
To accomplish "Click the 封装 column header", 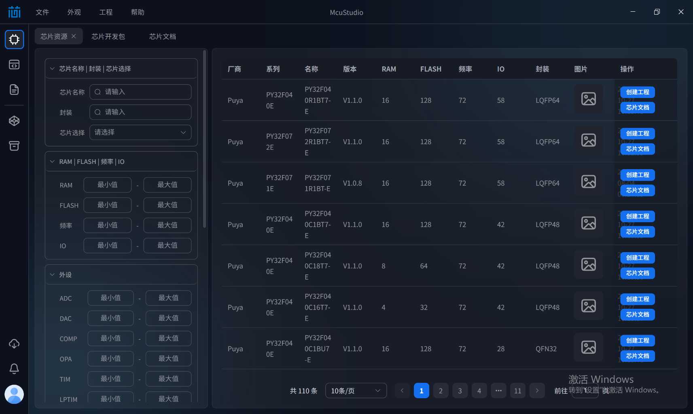I will coord(543,69).
